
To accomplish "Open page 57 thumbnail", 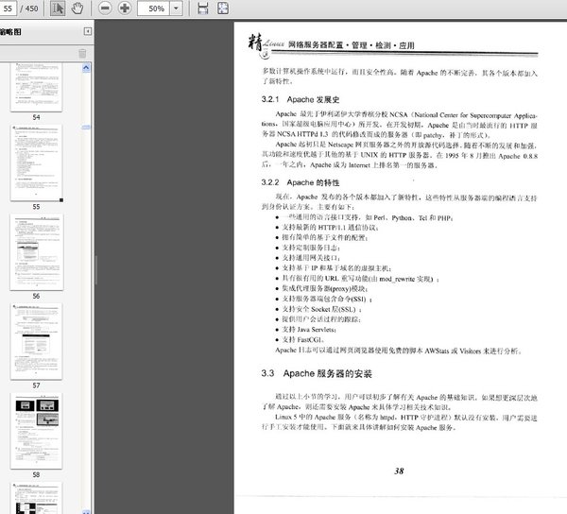I will click(36, 341).
